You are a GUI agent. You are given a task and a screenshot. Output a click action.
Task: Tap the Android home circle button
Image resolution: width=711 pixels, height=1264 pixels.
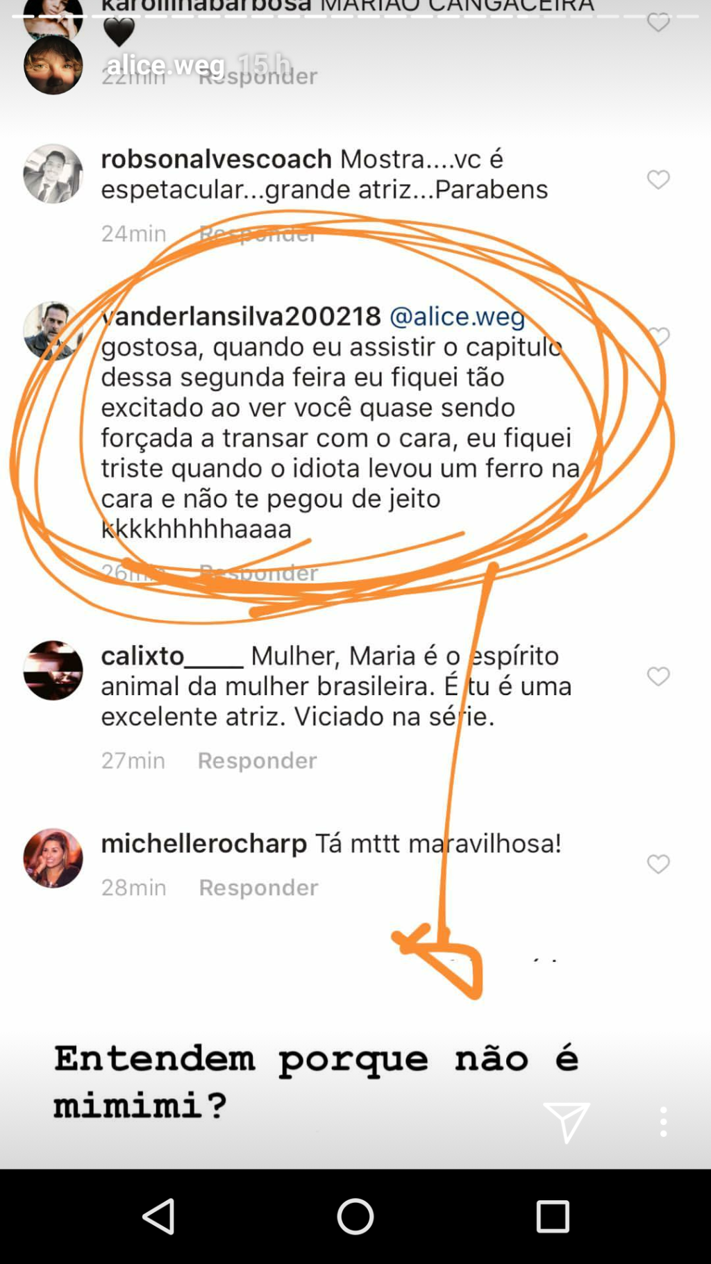pos(355,1216)
